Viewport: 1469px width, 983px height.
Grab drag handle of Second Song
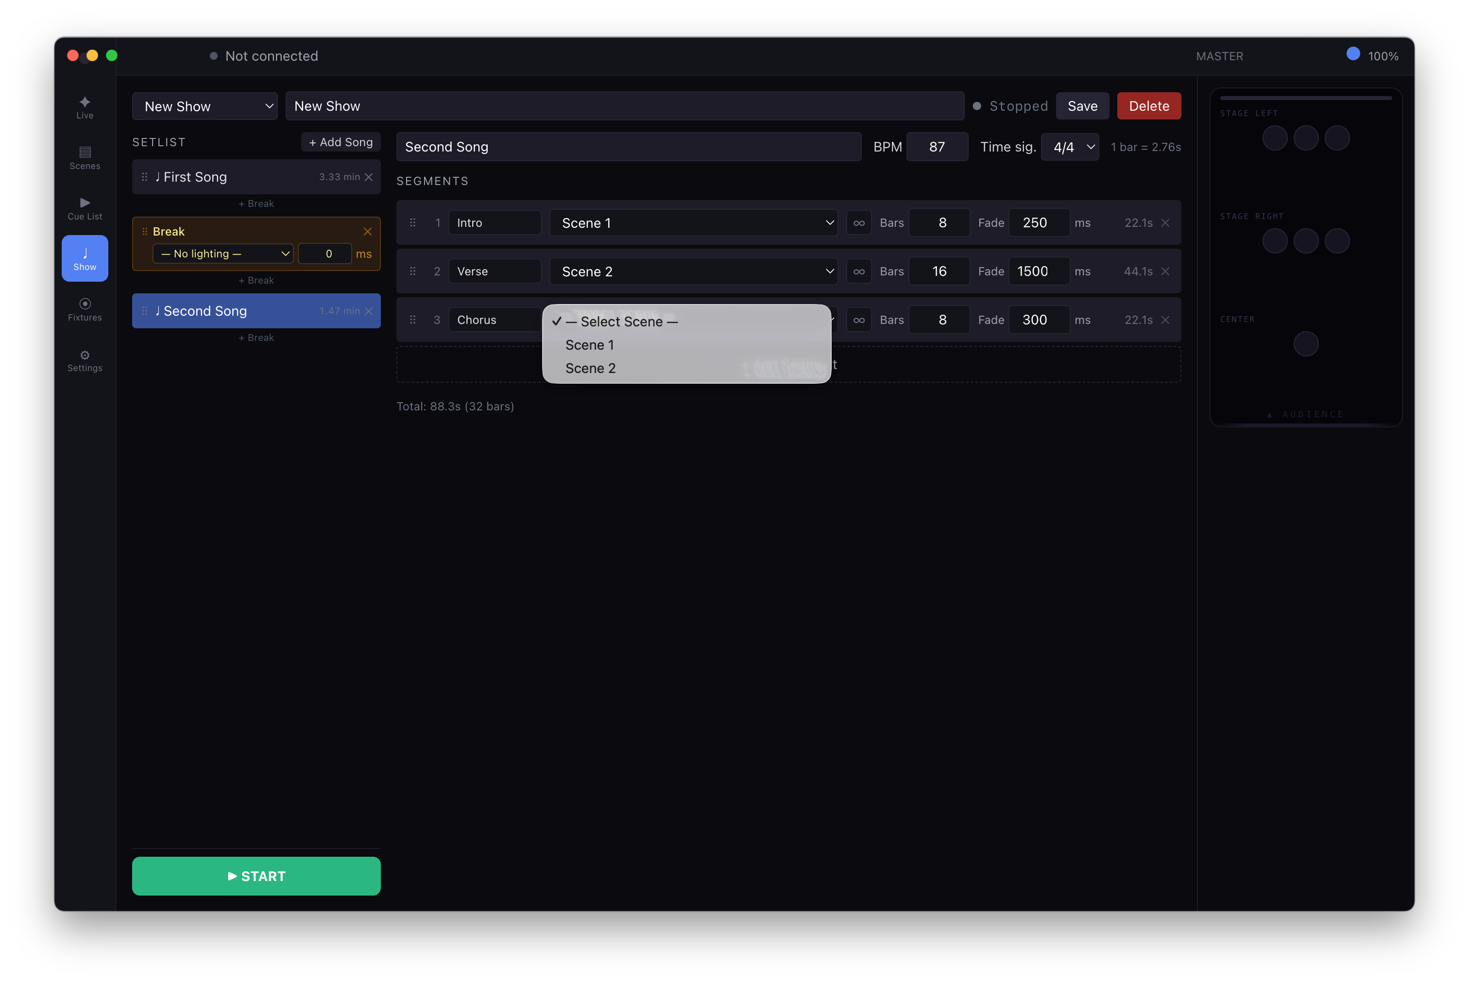[x=144, y=311]
